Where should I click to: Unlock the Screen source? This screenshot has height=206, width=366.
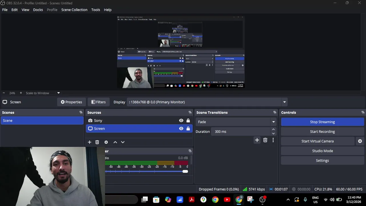click(188, 128)
